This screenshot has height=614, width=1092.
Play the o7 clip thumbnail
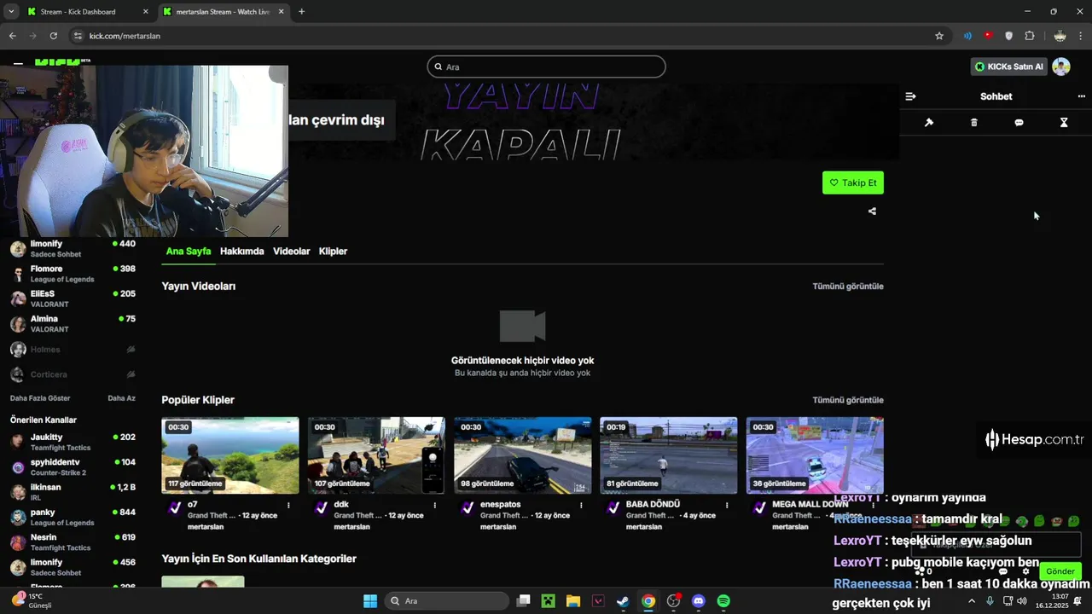point(230,455)
